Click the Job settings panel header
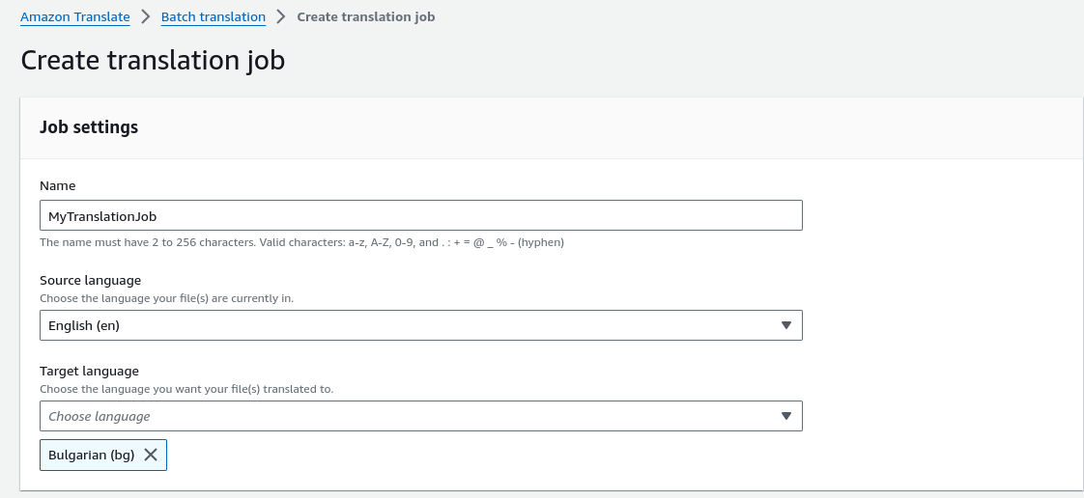This screenshot has width=1084, height=498. [89, 127]
